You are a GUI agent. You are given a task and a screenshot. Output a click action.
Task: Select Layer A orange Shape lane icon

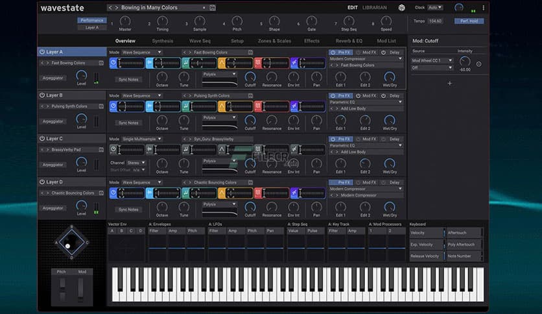[x=222, y=63]
